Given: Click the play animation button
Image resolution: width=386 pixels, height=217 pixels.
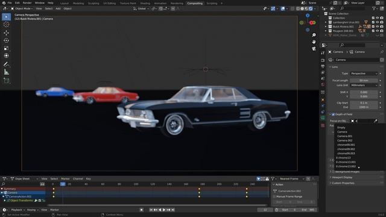Looking at the screenshot, I should tap(164, 210).
